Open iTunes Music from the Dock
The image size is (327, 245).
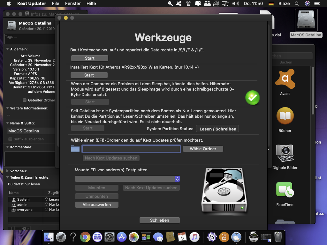[194, 237]
